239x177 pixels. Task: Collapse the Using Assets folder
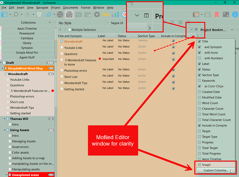point(4,130)
